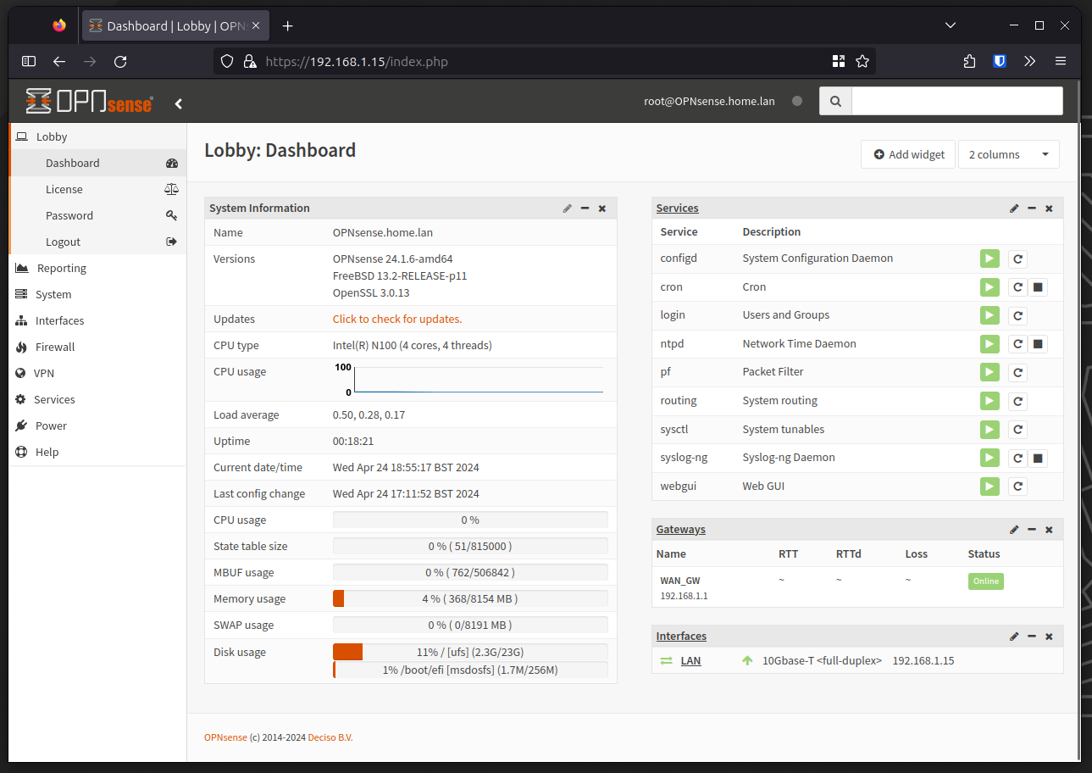Minimize the Services widget

click(x=1032, y=209)
